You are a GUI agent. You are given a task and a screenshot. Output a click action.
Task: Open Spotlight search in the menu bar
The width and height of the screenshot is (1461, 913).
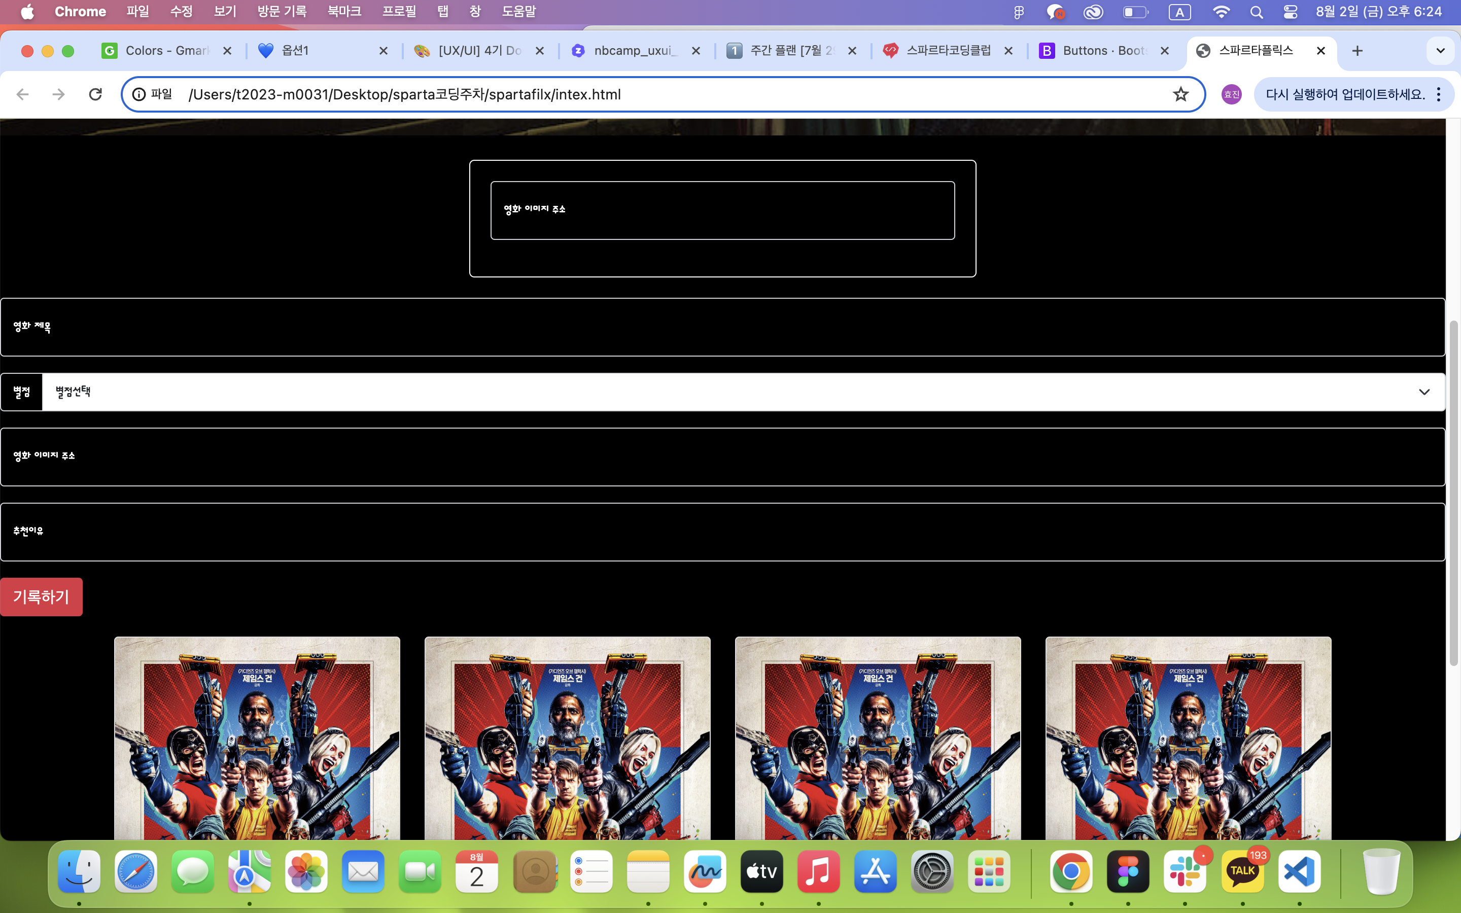click(1257, 12)
